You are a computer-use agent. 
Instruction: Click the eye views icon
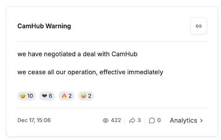106,120
